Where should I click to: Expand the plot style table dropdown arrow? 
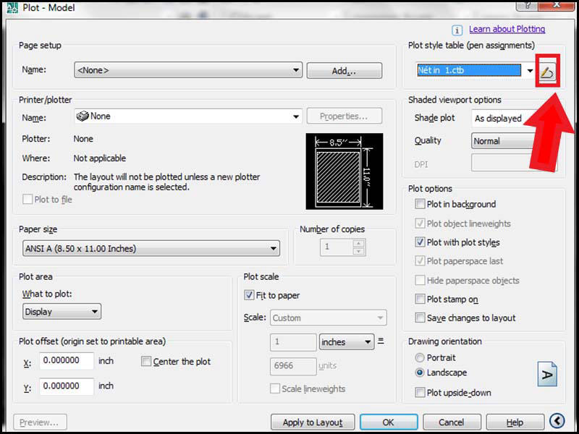531,71
